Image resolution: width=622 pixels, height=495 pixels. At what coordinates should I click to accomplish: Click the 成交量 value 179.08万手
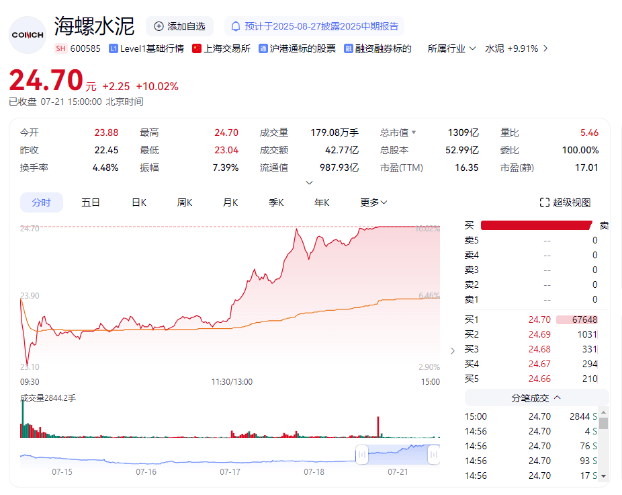coord(335,132)
